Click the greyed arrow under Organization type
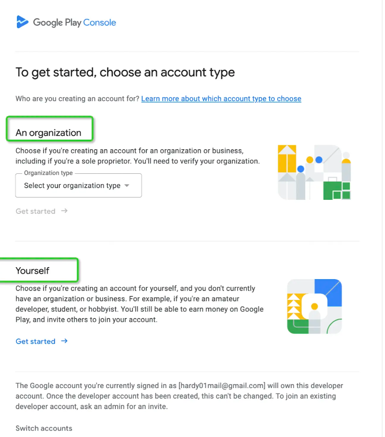 coord(64,211)
